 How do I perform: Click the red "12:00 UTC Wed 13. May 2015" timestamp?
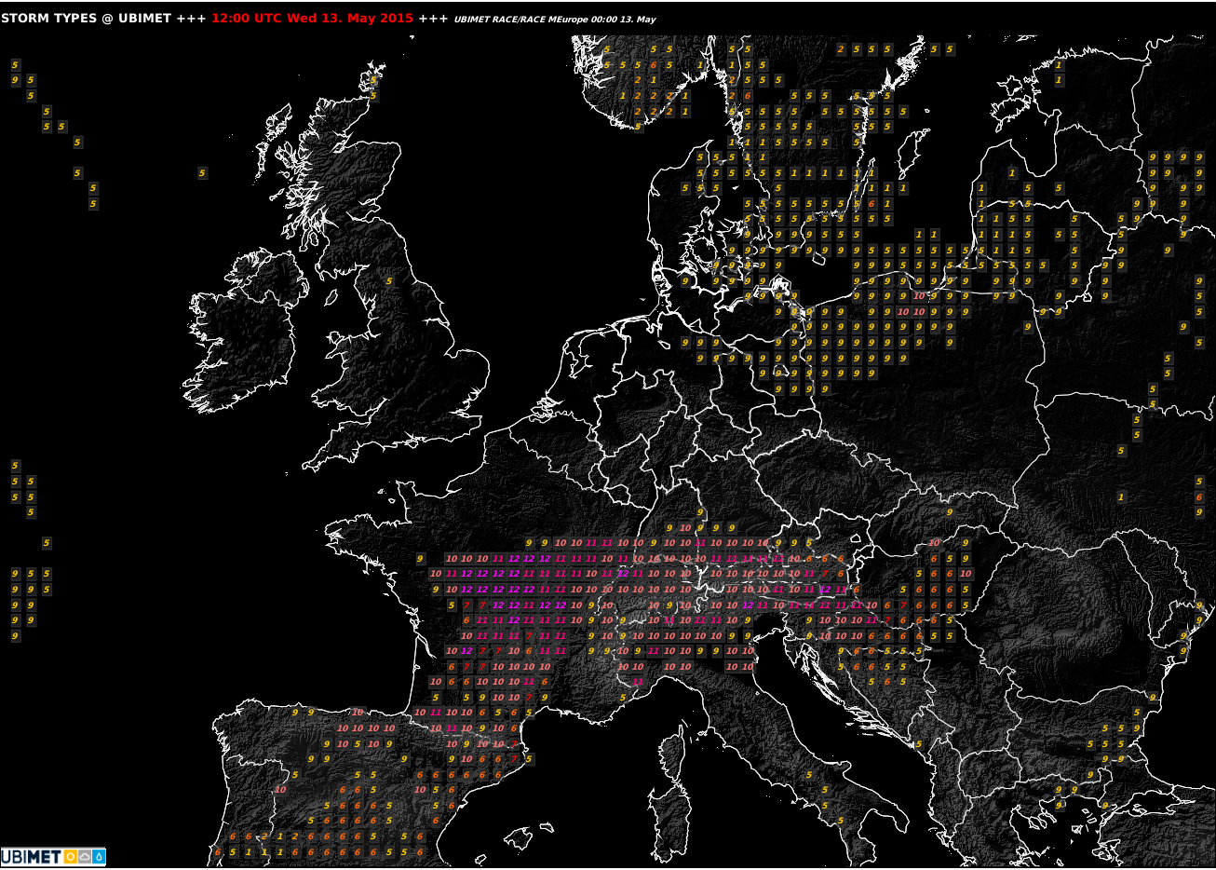[x=313, y=19]
